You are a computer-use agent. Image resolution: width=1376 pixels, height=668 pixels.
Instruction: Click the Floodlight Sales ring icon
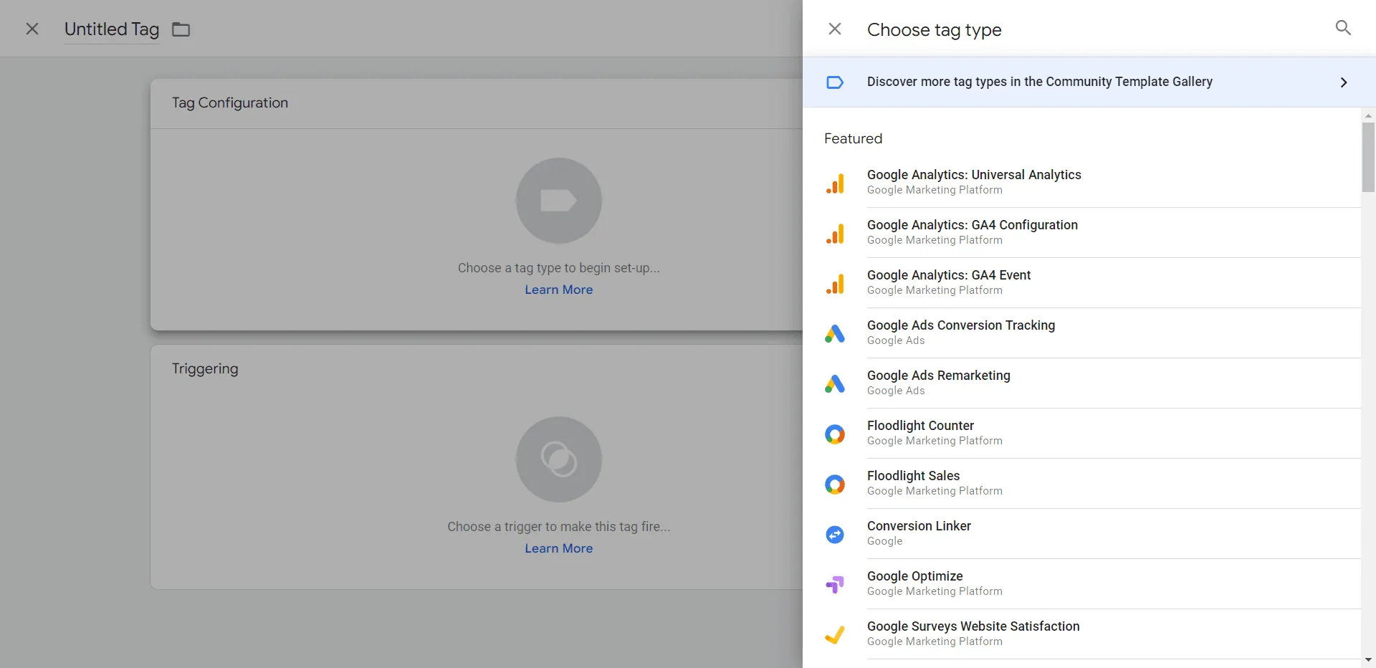[835, 484]
